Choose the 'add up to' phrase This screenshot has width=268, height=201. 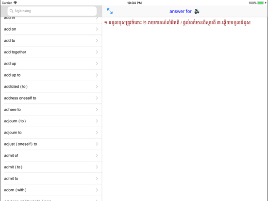coord(51,75)
